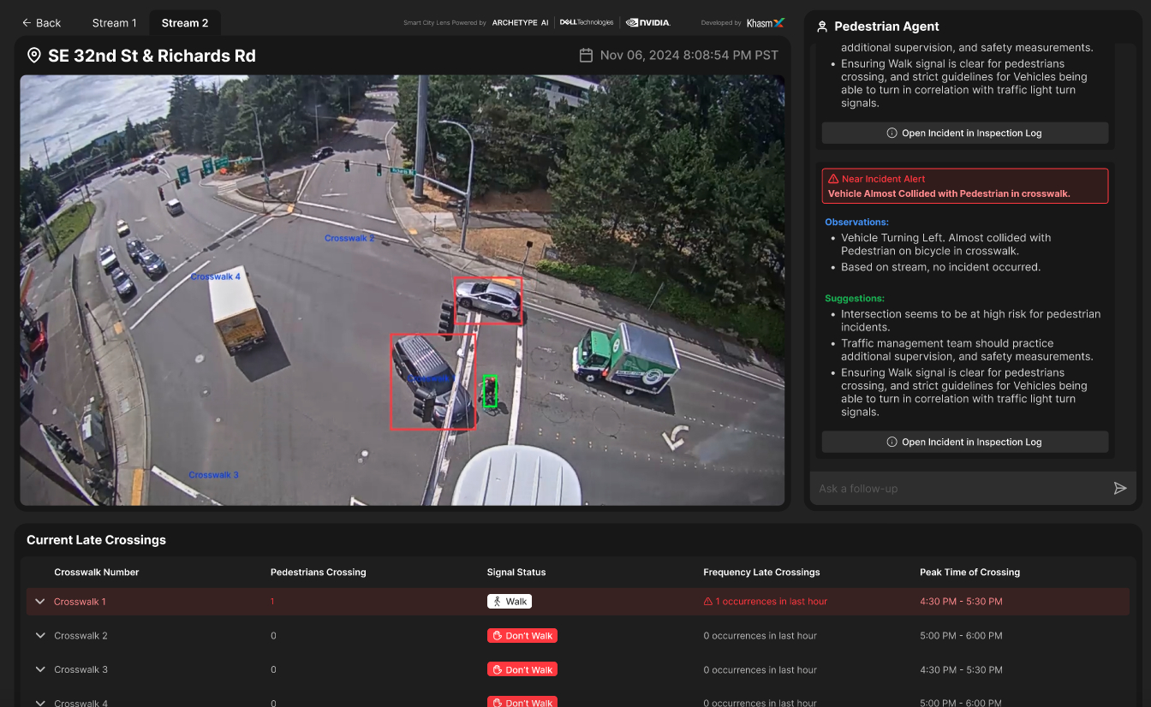This screenshot has height=707, width=1151.
Task: Click the Near Incident Alert warning icon
Action: click(x=833, y=179)
